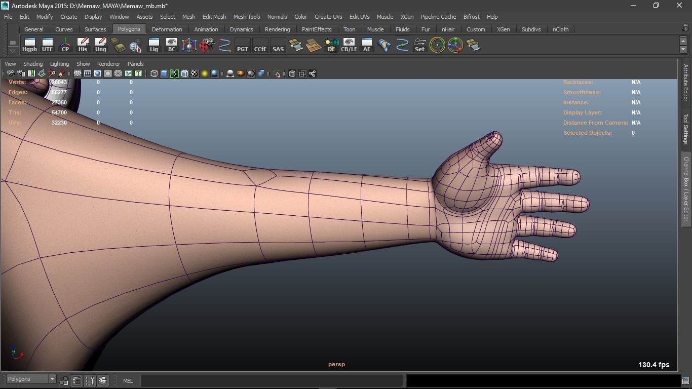Toggle isolate select in panel toolbar
The width and height of the screenshot is (692, 389).
pyautogui.click(x=277, y=73)
